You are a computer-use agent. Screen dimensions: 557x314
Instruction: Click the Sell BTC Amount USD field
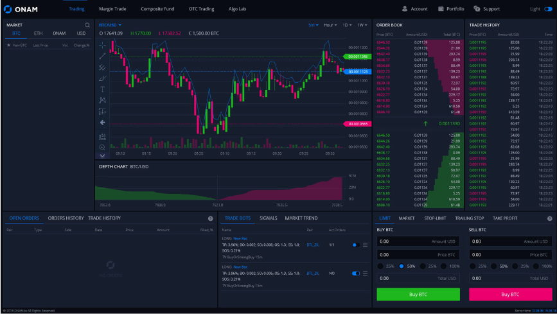(511, 241)
